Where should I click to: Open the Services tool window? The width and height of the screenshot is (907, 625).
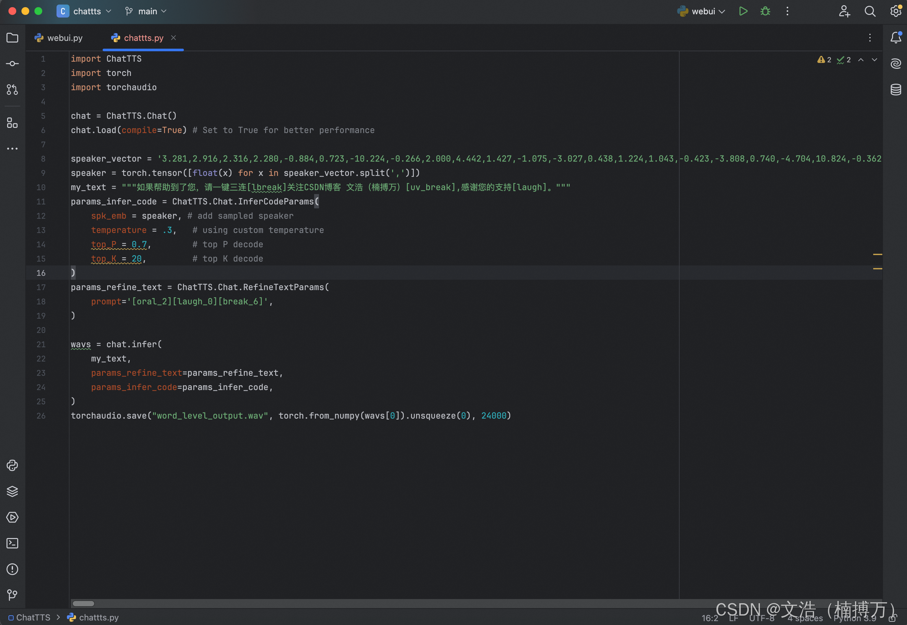point(12,517)
